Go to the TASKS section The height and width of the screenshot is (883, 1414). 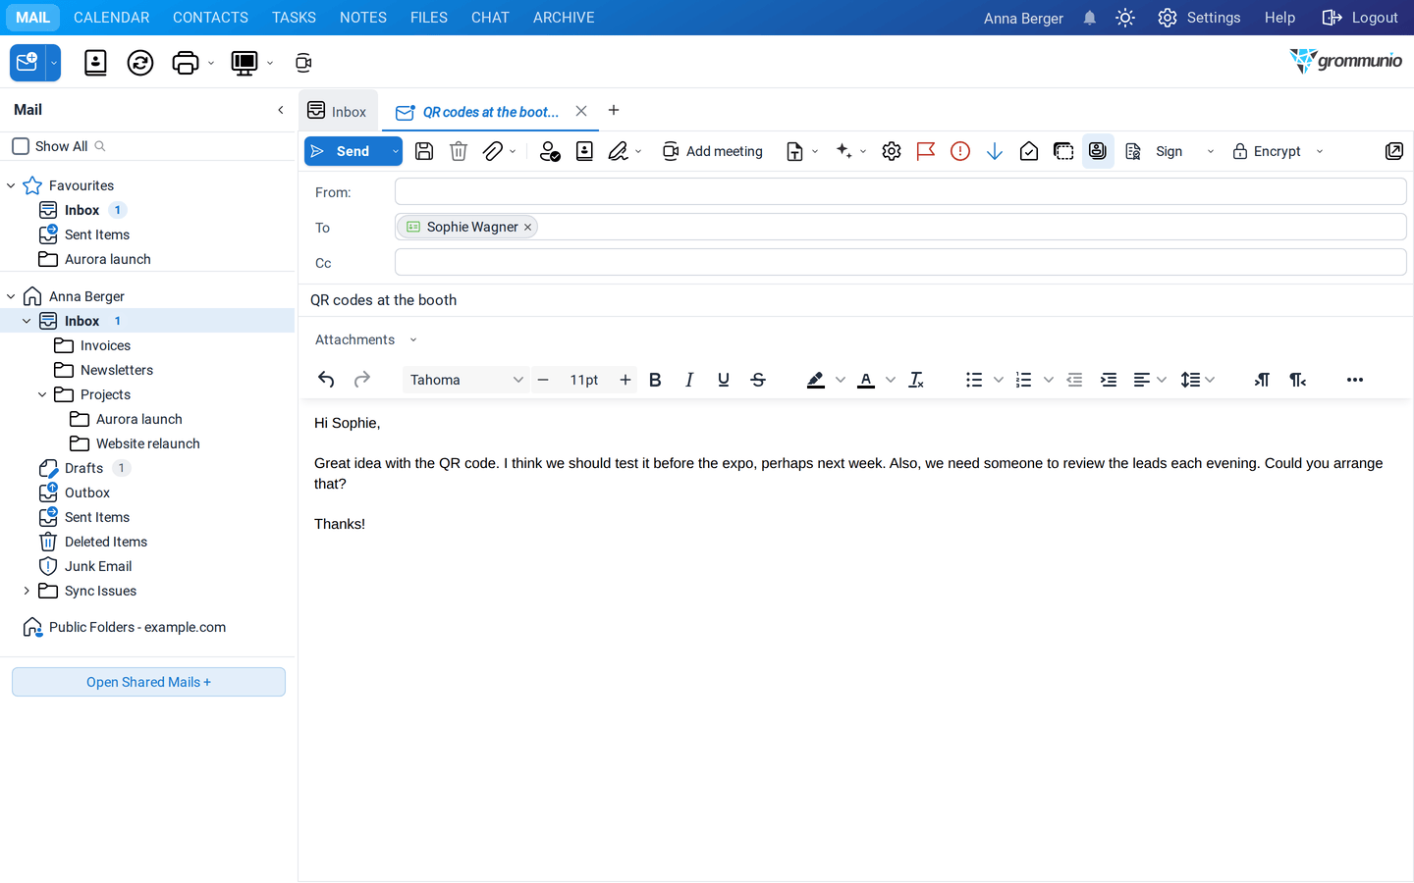click(294, 18)
